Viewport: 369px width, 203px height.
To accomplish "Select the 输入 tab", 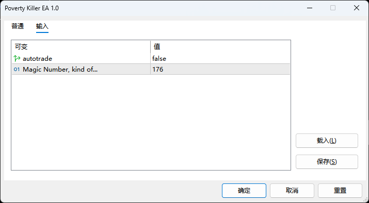I will (42, 26).
